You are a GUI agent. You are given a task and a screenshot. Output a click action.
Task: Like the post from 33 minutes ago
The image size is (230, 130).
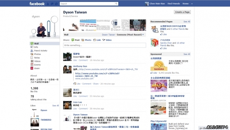[75, 96]
